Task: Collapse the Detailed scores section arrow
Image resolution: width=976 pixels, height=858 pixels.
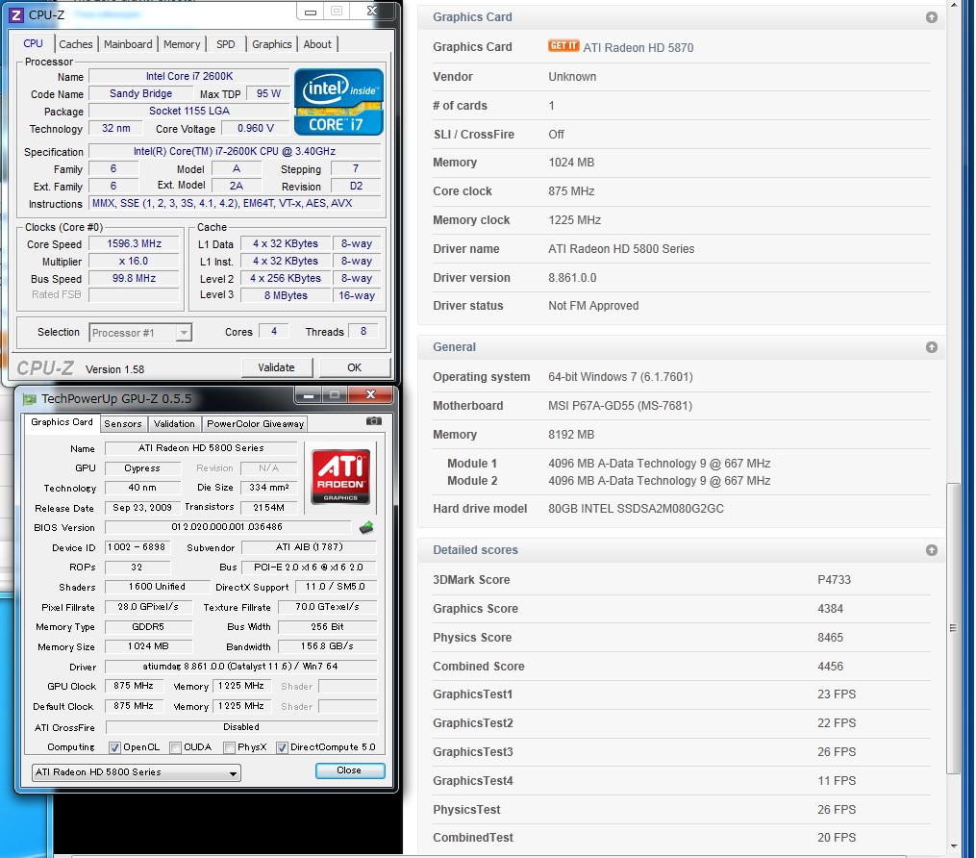Action: (x=931, y=550)
